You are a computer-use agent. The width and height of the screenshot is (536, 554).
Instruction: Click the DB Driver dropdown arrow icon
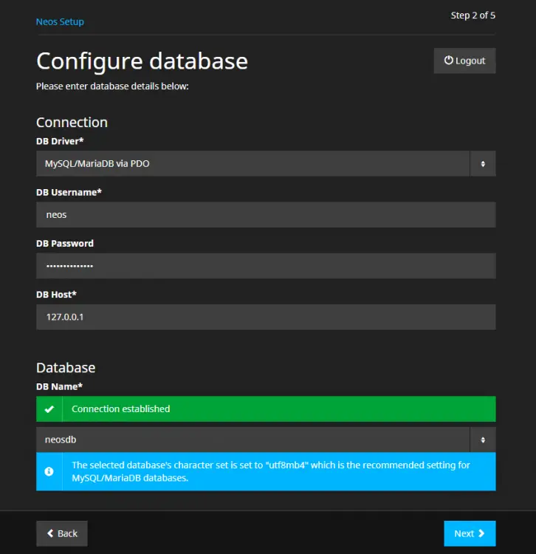(483, 164)
